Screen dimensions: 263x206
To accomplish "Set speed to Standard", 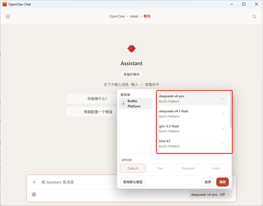I will point(188,168).
